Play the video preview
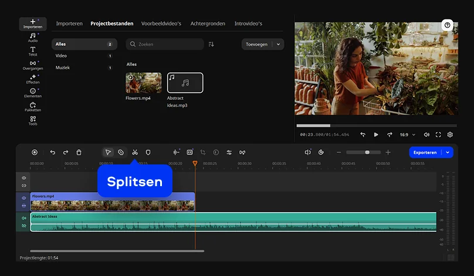The width and height of the screenshot is (474, 276). coord(376,134)
